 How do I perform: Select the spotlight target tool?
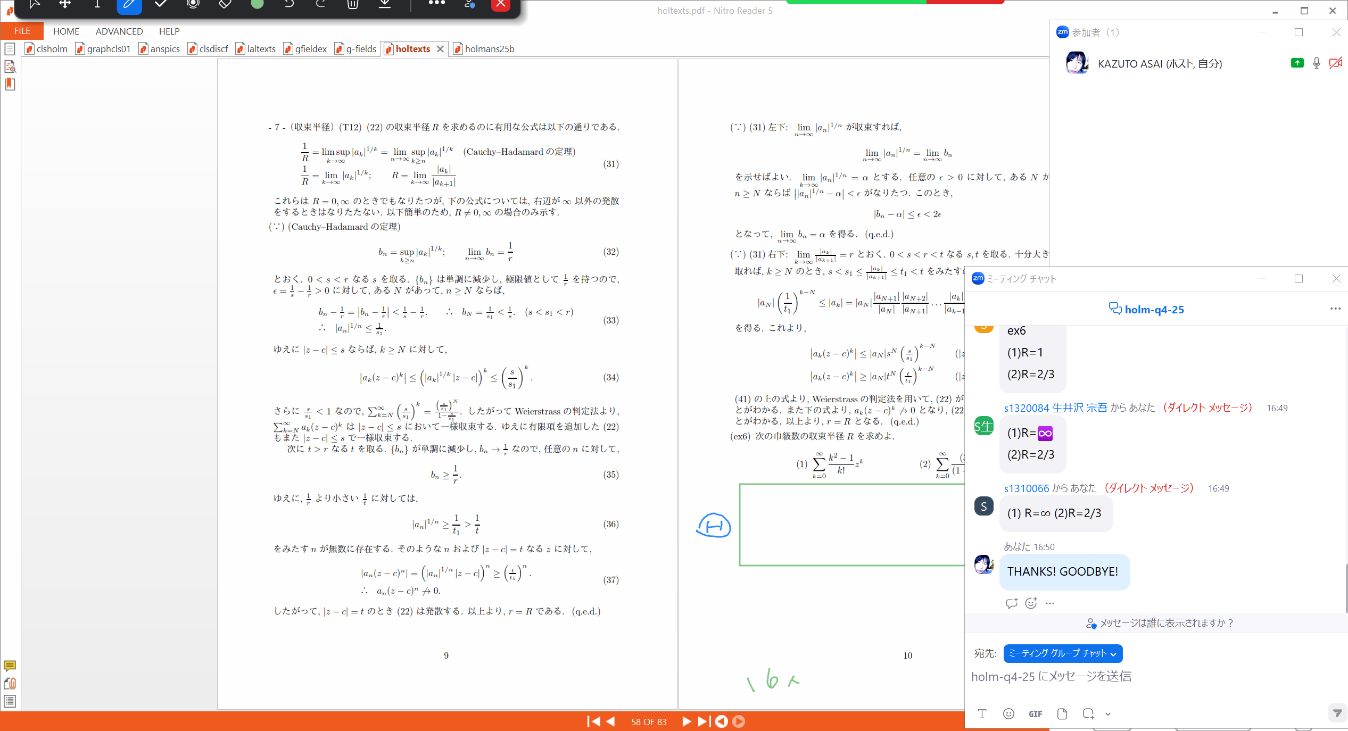(x=193, y=4)
